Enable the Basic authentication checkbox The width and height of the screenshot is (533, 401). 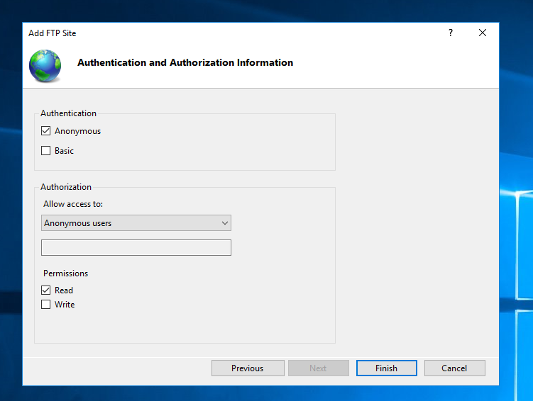click(x=45, y=151)
